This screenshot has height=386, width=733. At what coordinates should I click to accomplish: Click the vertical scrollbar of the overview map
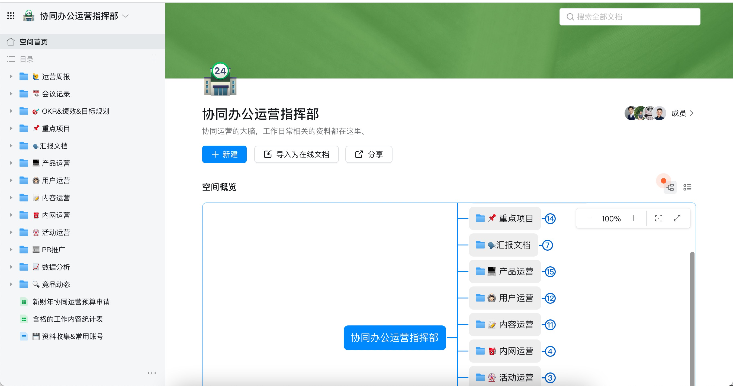693,313
